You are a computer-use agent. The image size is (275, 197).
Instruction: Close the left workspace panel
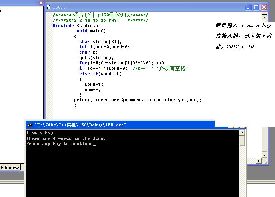point(41,3)
